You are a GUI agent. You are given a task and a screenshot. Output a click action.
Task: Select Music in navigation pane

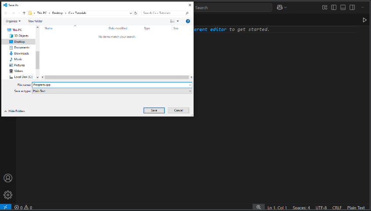pos(18,59)
